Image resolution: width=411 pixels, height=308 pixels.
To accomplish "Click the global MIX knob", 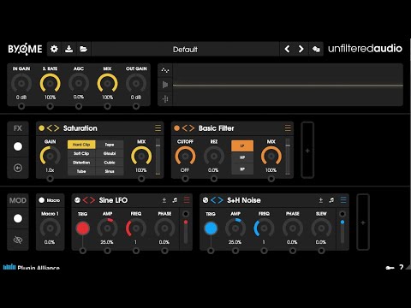I will [x=107, y=83].
